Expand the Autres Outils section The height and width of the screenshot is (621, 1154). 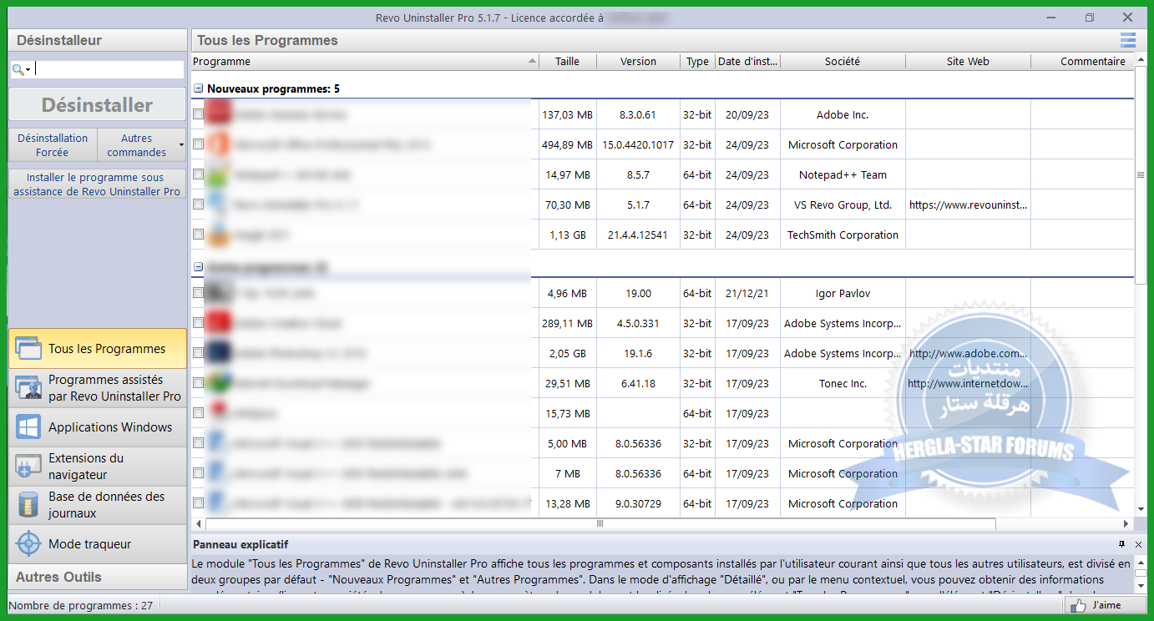(x=98, y=577)
